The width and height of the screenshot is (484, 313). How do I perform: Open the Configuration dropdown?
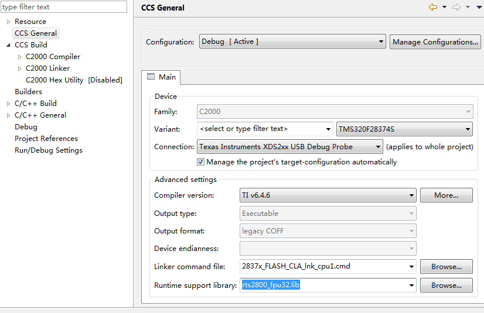click(x=292, y=42)
